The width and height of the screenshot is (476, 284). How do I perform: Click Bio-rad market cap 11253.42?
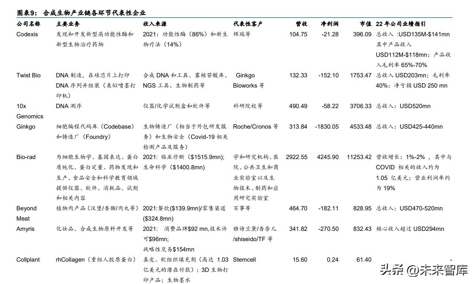tap(359, 157)
